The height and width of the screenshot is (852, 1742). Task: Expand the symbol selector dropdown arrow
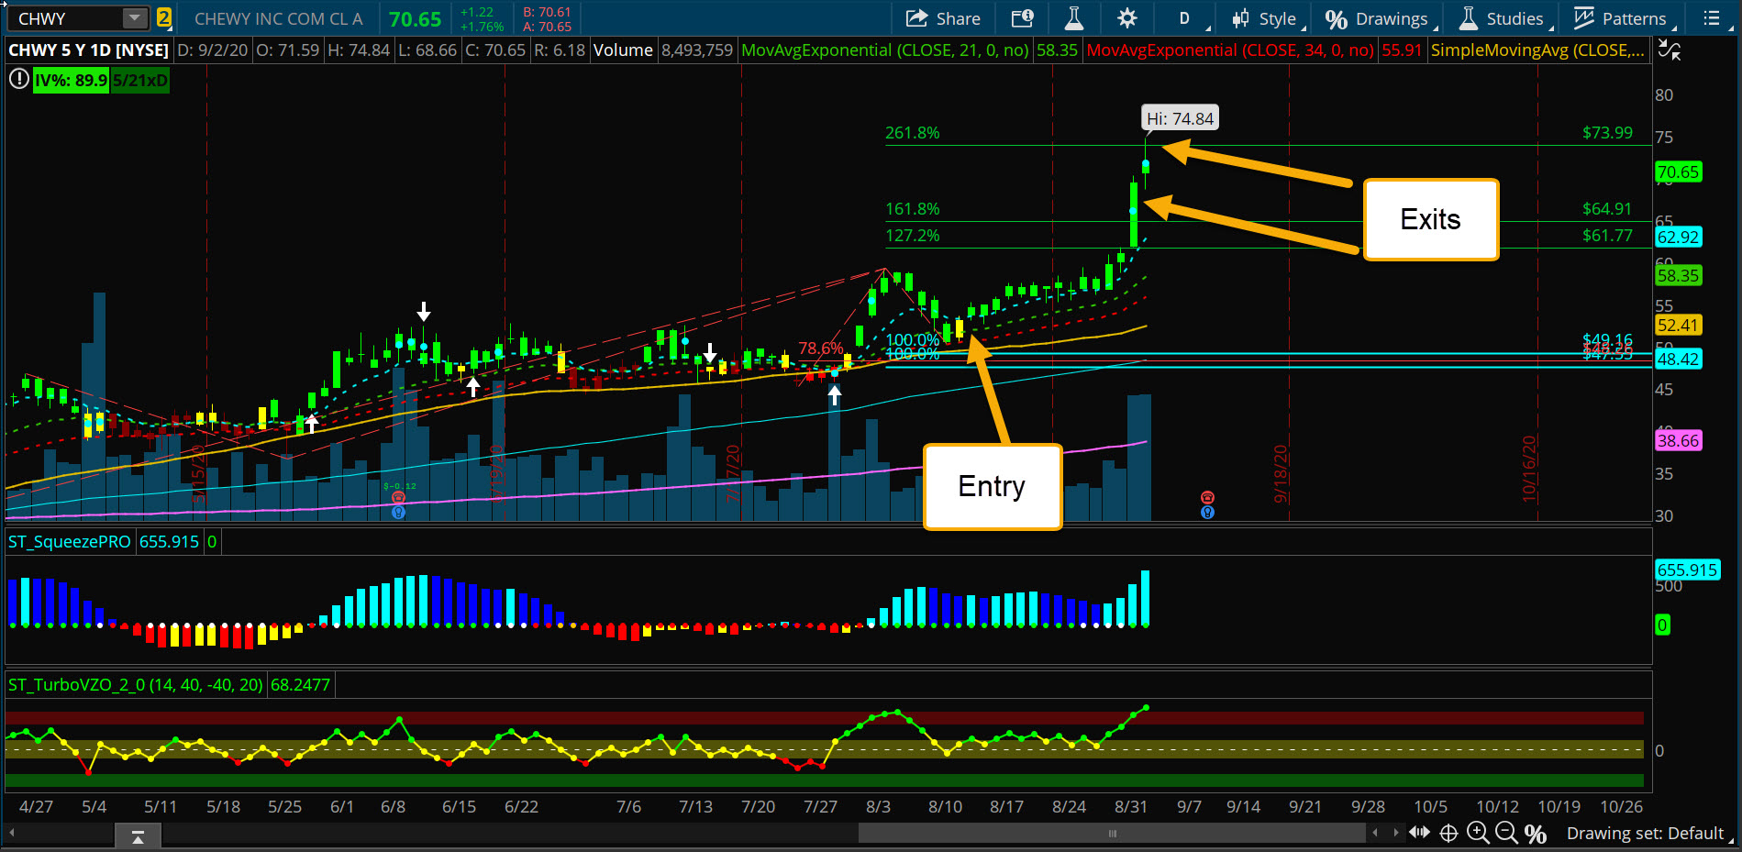pos(135,18)
